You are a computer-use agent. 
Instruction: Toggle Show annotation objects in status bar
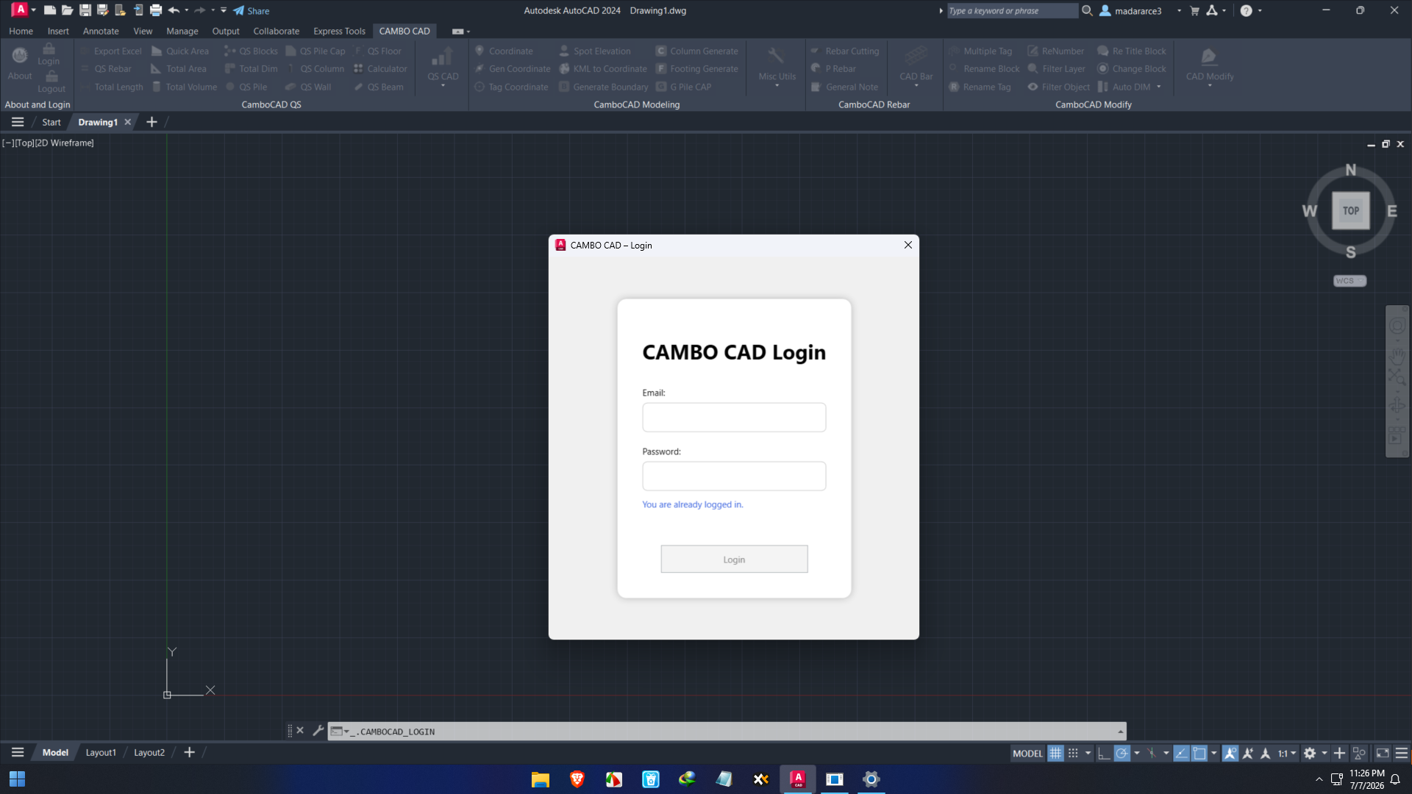click(1230, 753)
